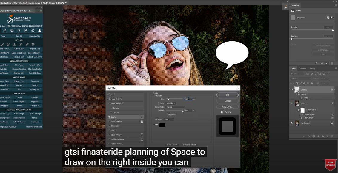This screenshot has width=338, height=173.
Task: Click the Shape 1 layer fx icon
Action: 332,90
